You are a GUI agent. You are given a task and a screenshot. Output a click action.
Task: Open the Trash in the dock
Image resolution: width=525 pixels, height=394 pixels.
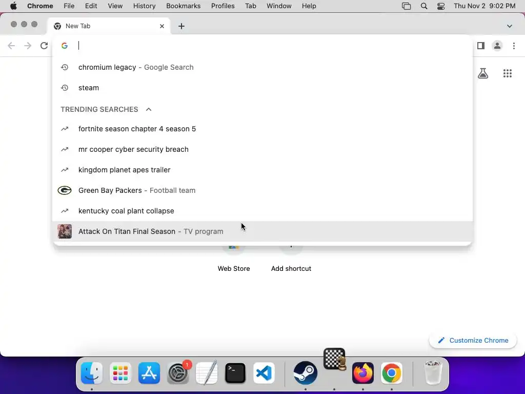[x=433, y=372]
